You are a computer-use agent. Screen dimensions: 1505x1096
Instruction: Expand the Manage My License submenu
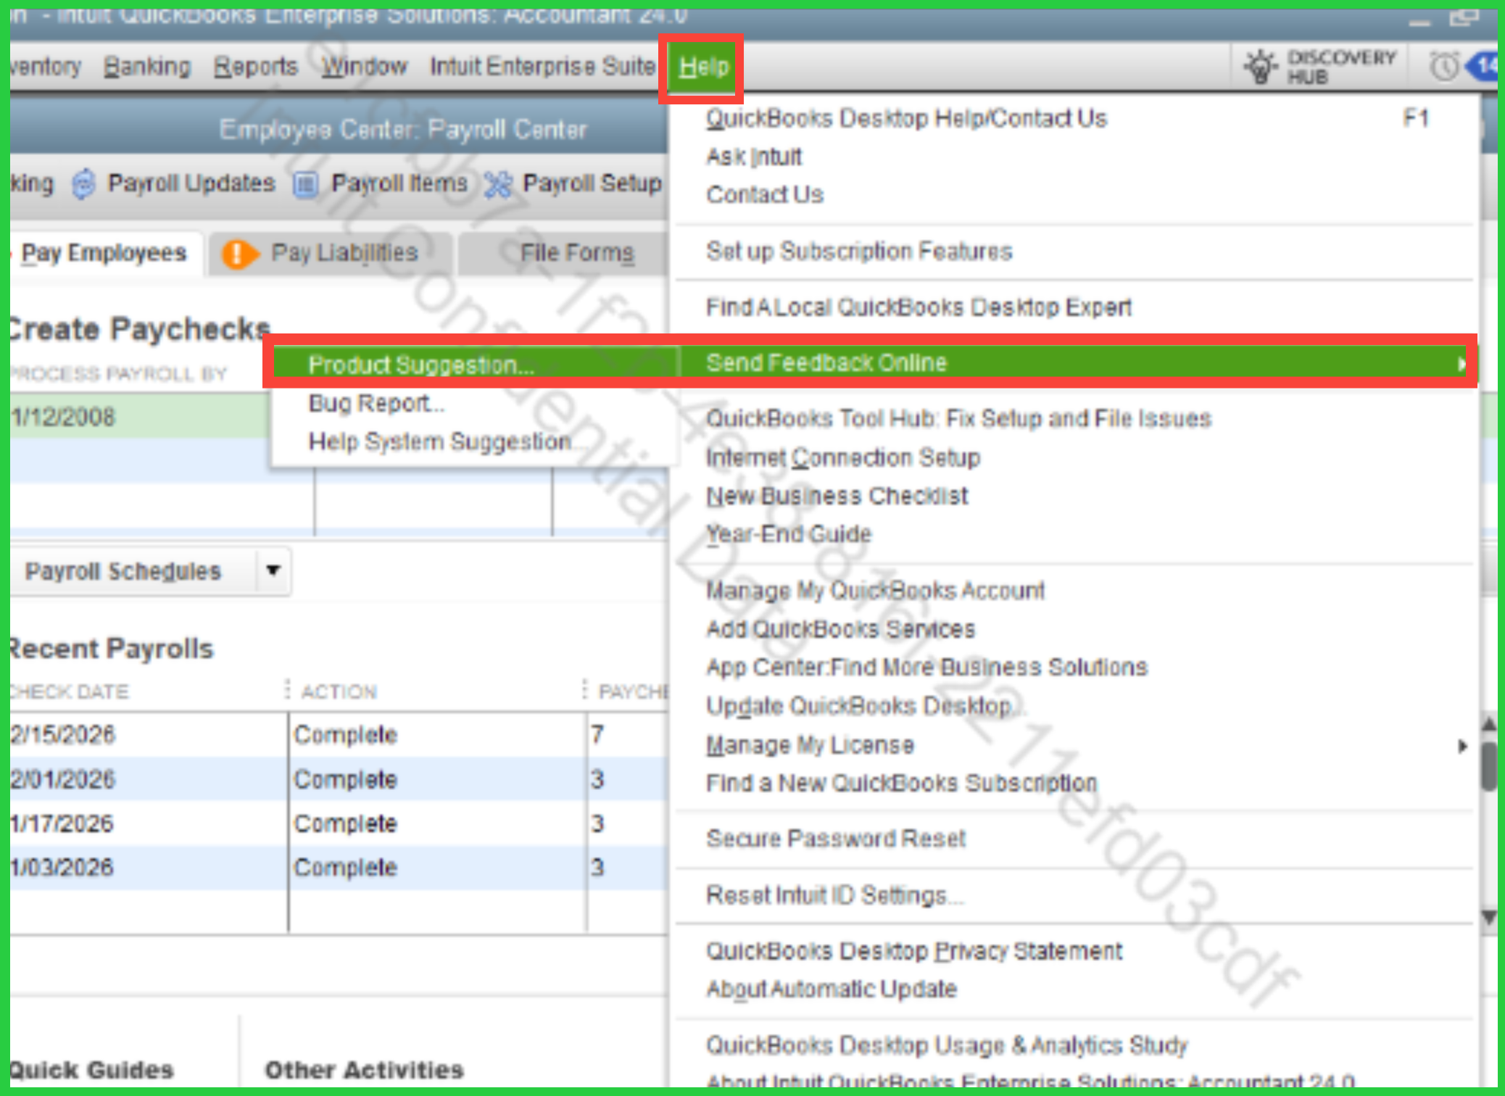coord(1462,745)
